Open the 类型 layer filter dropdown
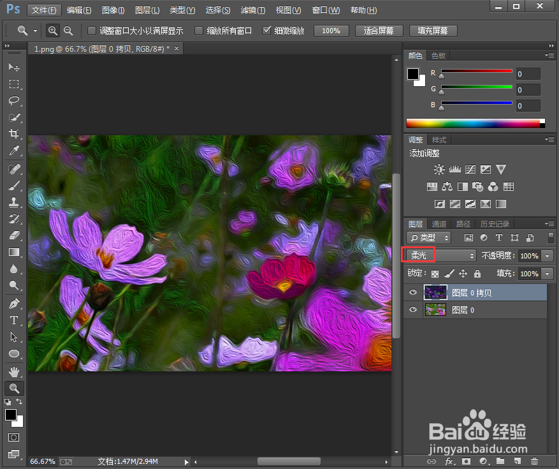 428,238
